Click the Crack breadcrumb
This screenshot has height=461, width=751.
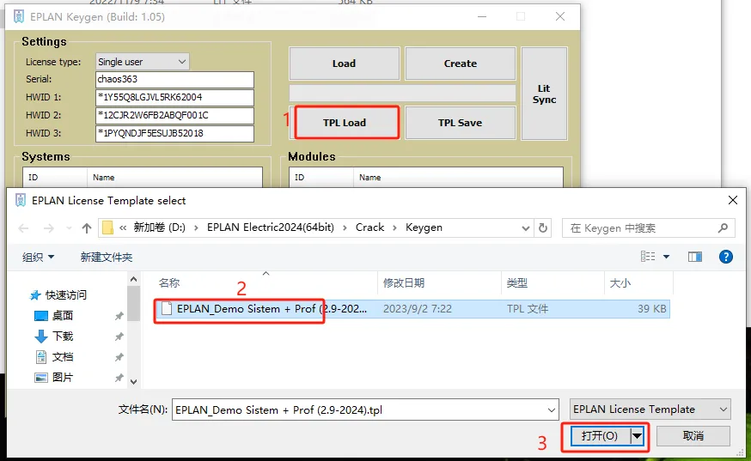pos(369,227)
